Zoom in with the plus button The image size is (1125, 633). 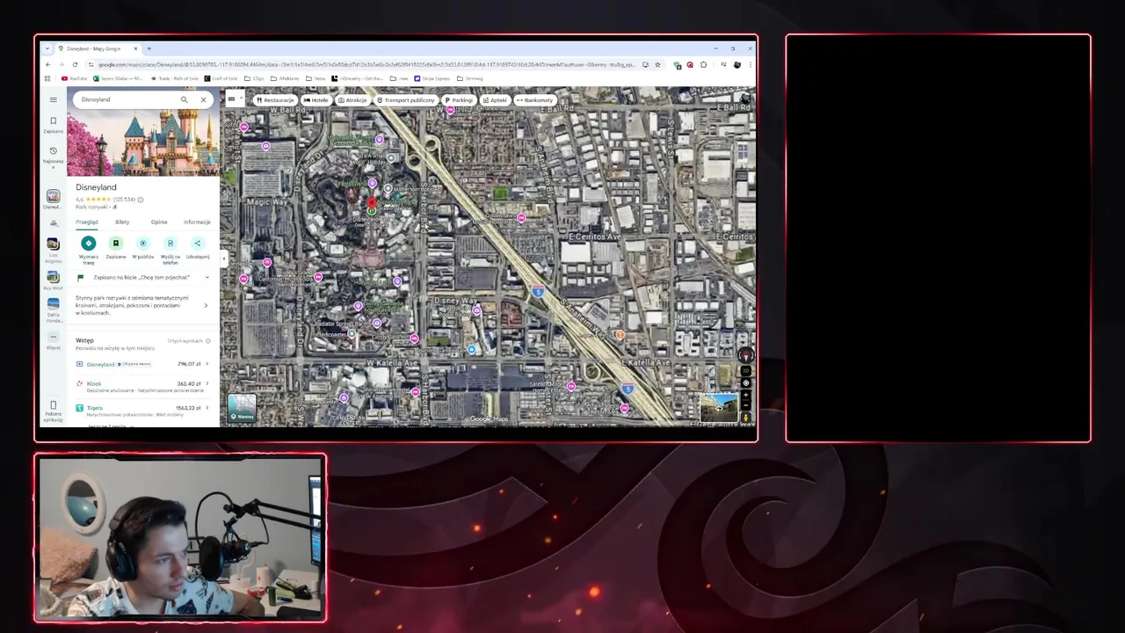(x=746, y=395)
